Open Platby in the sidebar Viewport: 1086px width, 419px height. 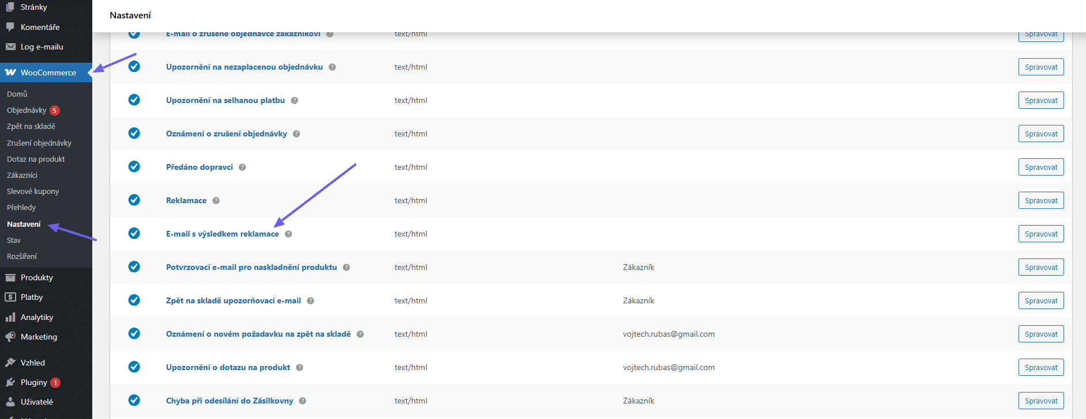(32, 297)
